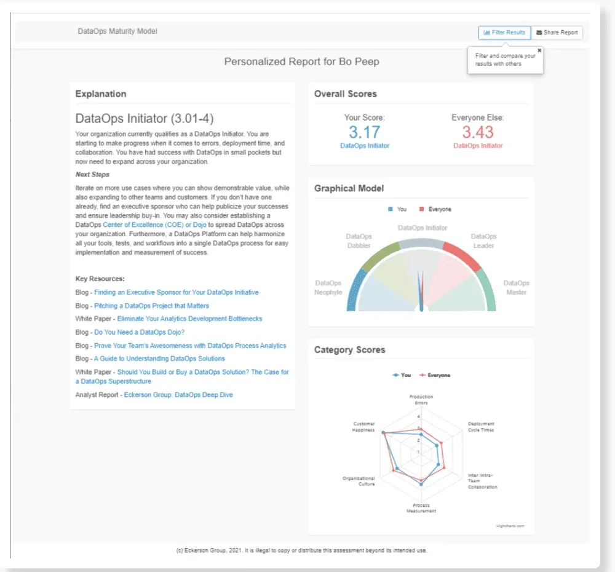
Task: Open Do You Need a DataOps Dojo link
Action: (x=139, y=332)
